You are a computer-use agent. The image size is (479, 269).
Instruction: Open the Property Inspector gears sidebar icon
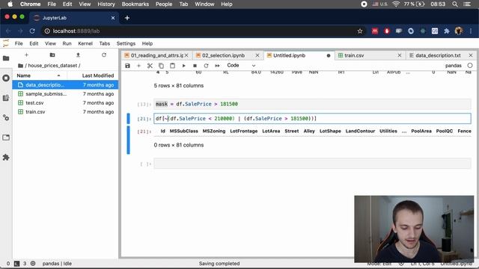(6, 118)
